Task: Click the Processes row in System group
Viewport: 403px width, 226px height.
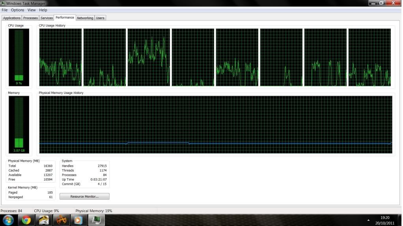Action: point(84,175)
